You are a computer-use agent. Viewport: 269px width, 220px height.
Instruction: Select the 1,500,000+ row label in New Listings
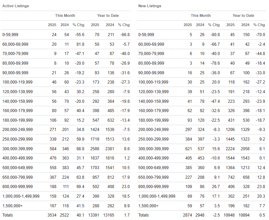pos(148,206)
